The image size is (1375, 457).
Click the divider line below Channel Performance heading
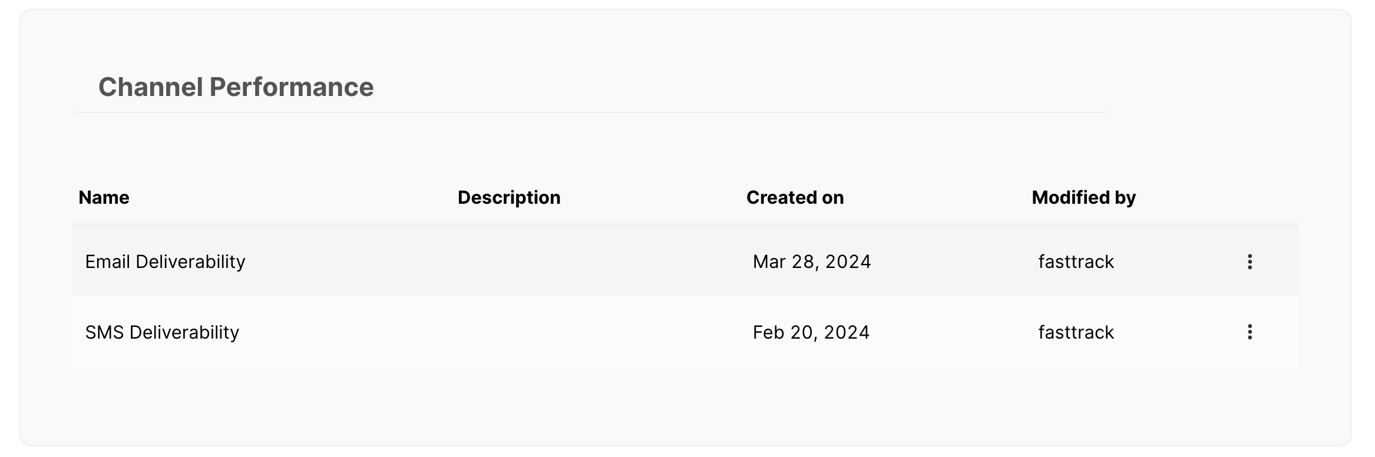(x=589, y=112)
